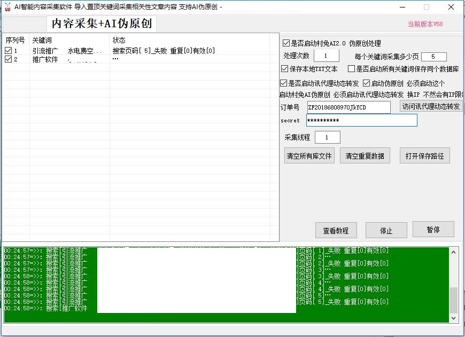This screenshot has height=337, width=465.
Task: Click the 采集线程 thread count field
Action: 327,137
